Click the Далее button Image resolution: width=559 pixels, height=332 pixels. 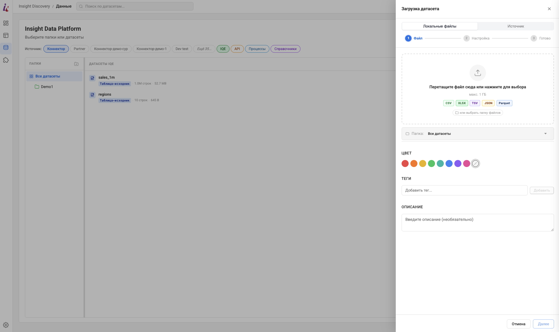click(x=543, y=324)
